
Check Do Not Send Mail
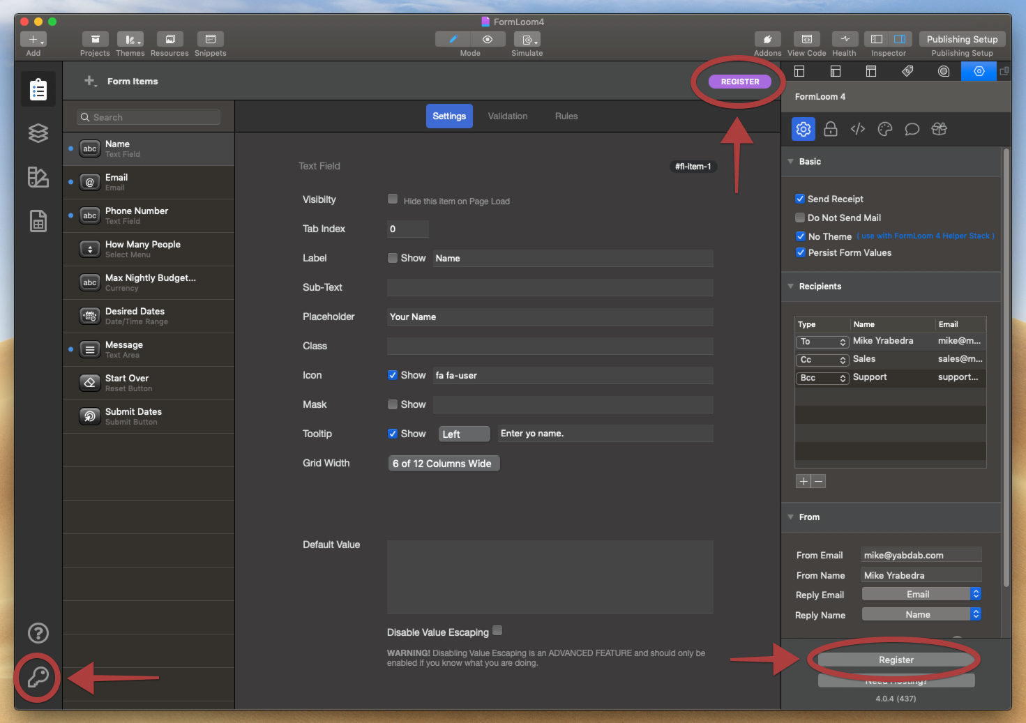(x=800, y=218)
